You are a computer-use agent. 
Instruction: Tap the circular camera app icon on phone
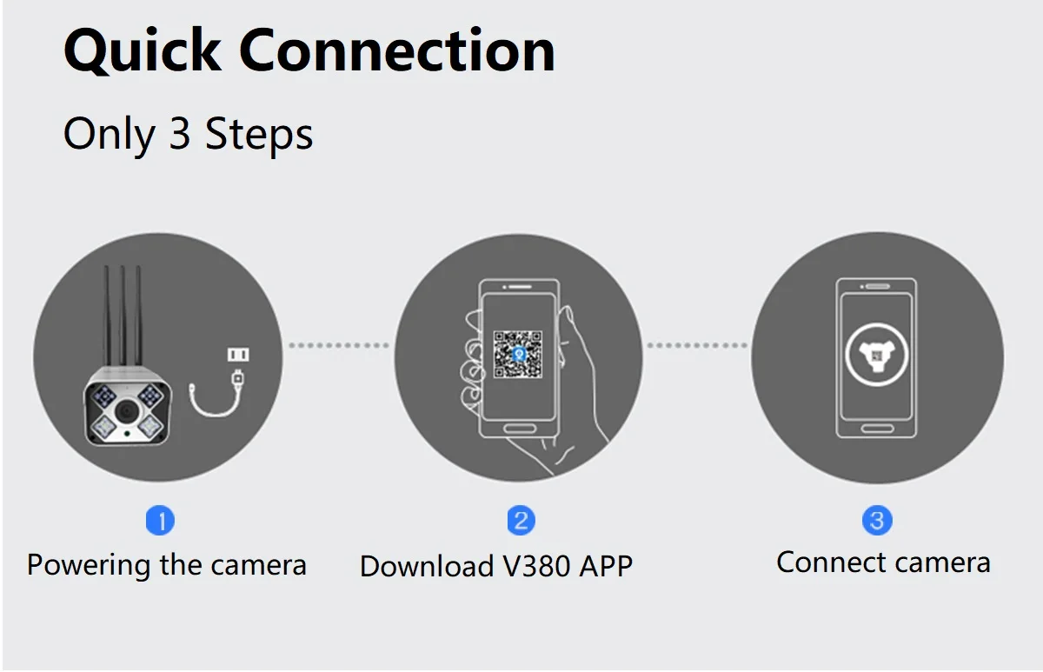pos(876,355)
